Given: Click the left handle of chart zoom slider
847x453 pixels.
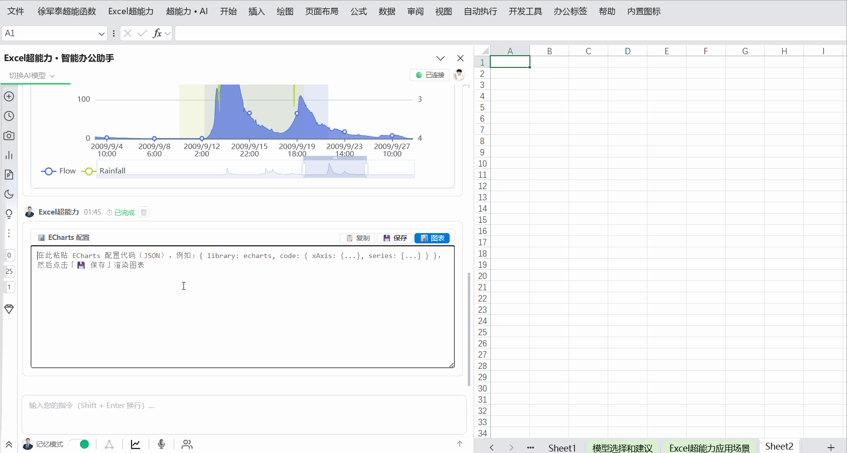Looking at the screenshot, I should [304, 169].
